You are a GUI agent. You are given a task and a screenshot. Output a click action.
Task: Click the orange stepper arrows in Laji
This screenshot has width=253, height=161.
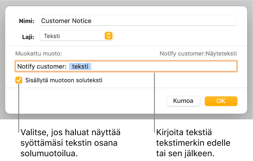[108, 36]
